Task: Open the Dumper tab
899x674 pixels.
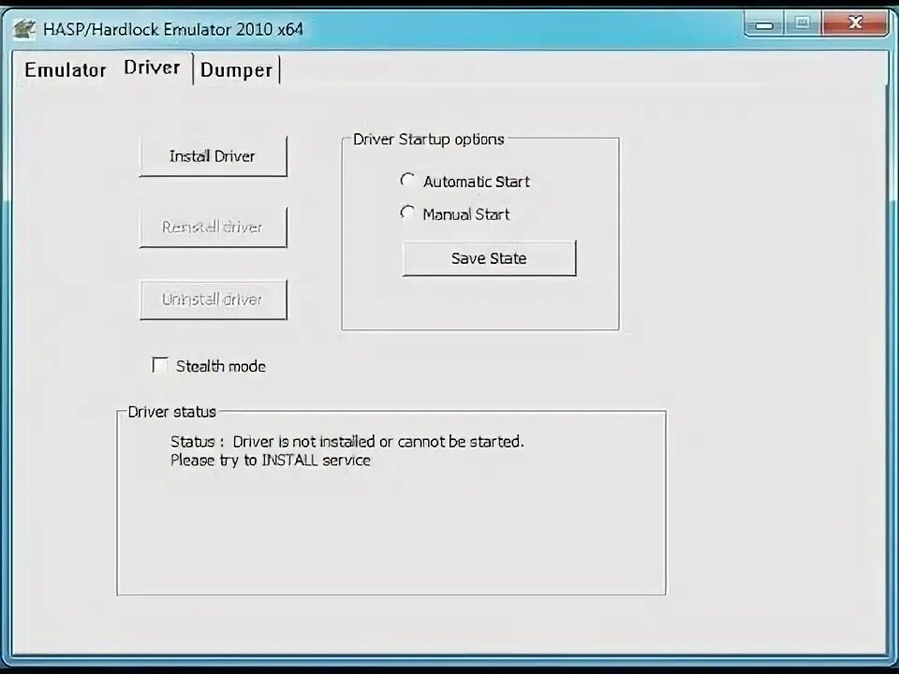Action: click(x=237, y=70)
